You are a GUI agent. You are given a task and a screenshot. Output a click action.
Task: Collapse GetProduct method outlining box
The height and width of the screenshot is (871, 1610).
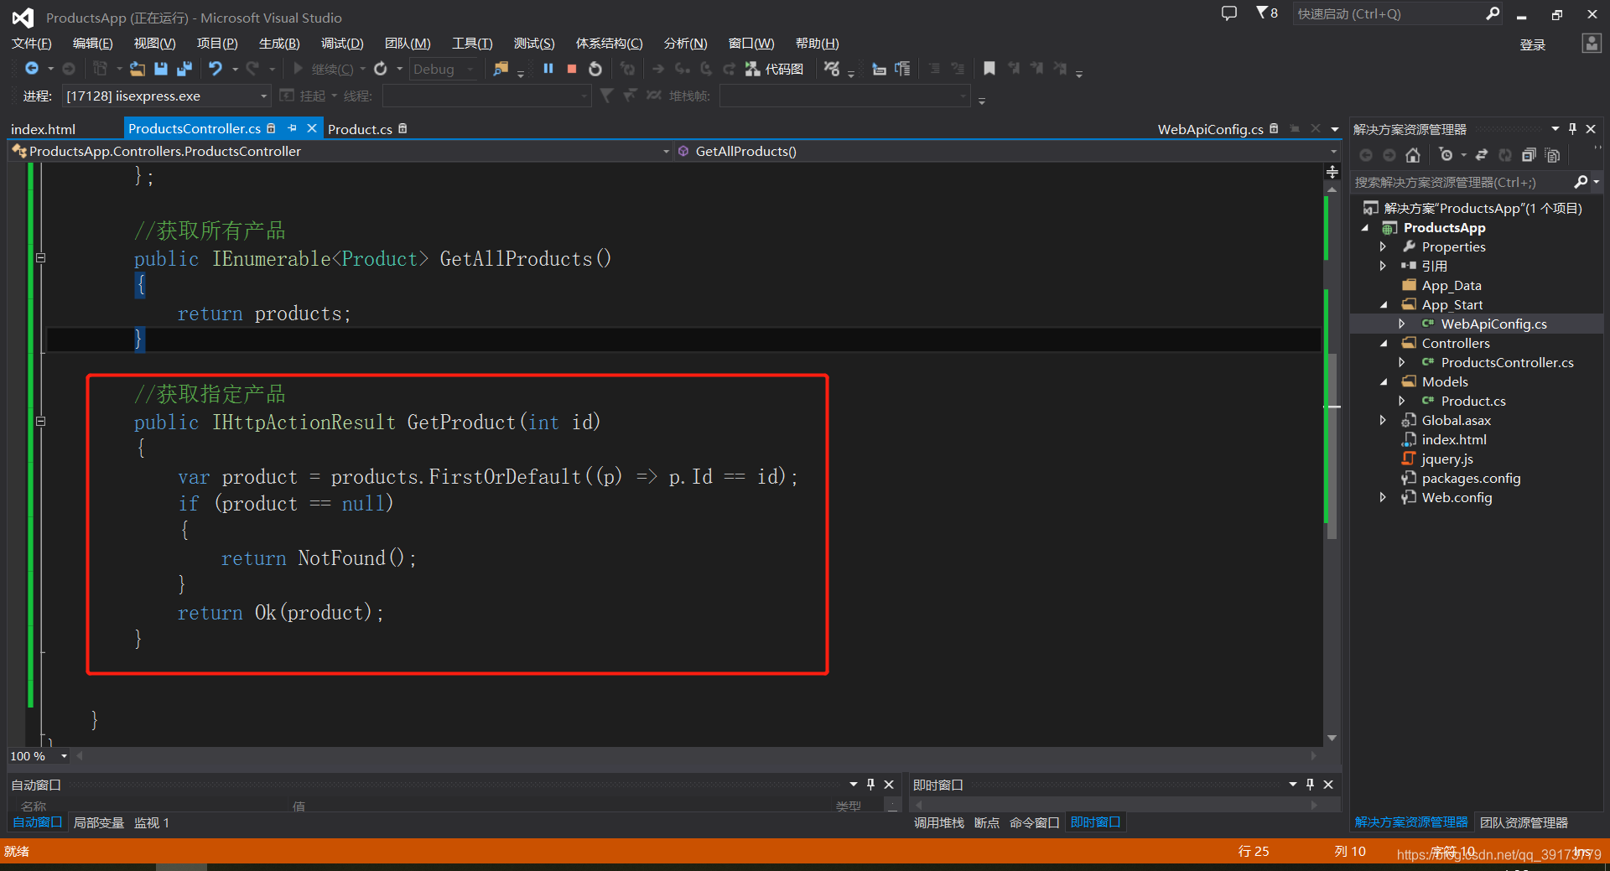coord(40,422)
